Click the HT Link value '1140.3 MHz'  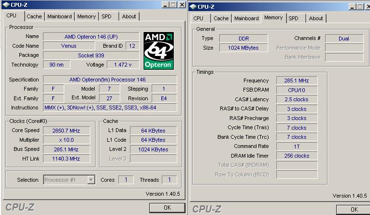tap(66, 159)
